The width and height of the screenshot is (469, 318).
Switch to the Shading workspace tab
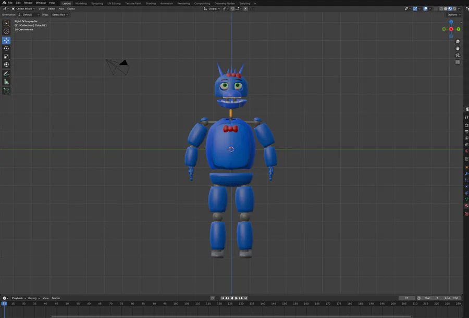(151, 3)
